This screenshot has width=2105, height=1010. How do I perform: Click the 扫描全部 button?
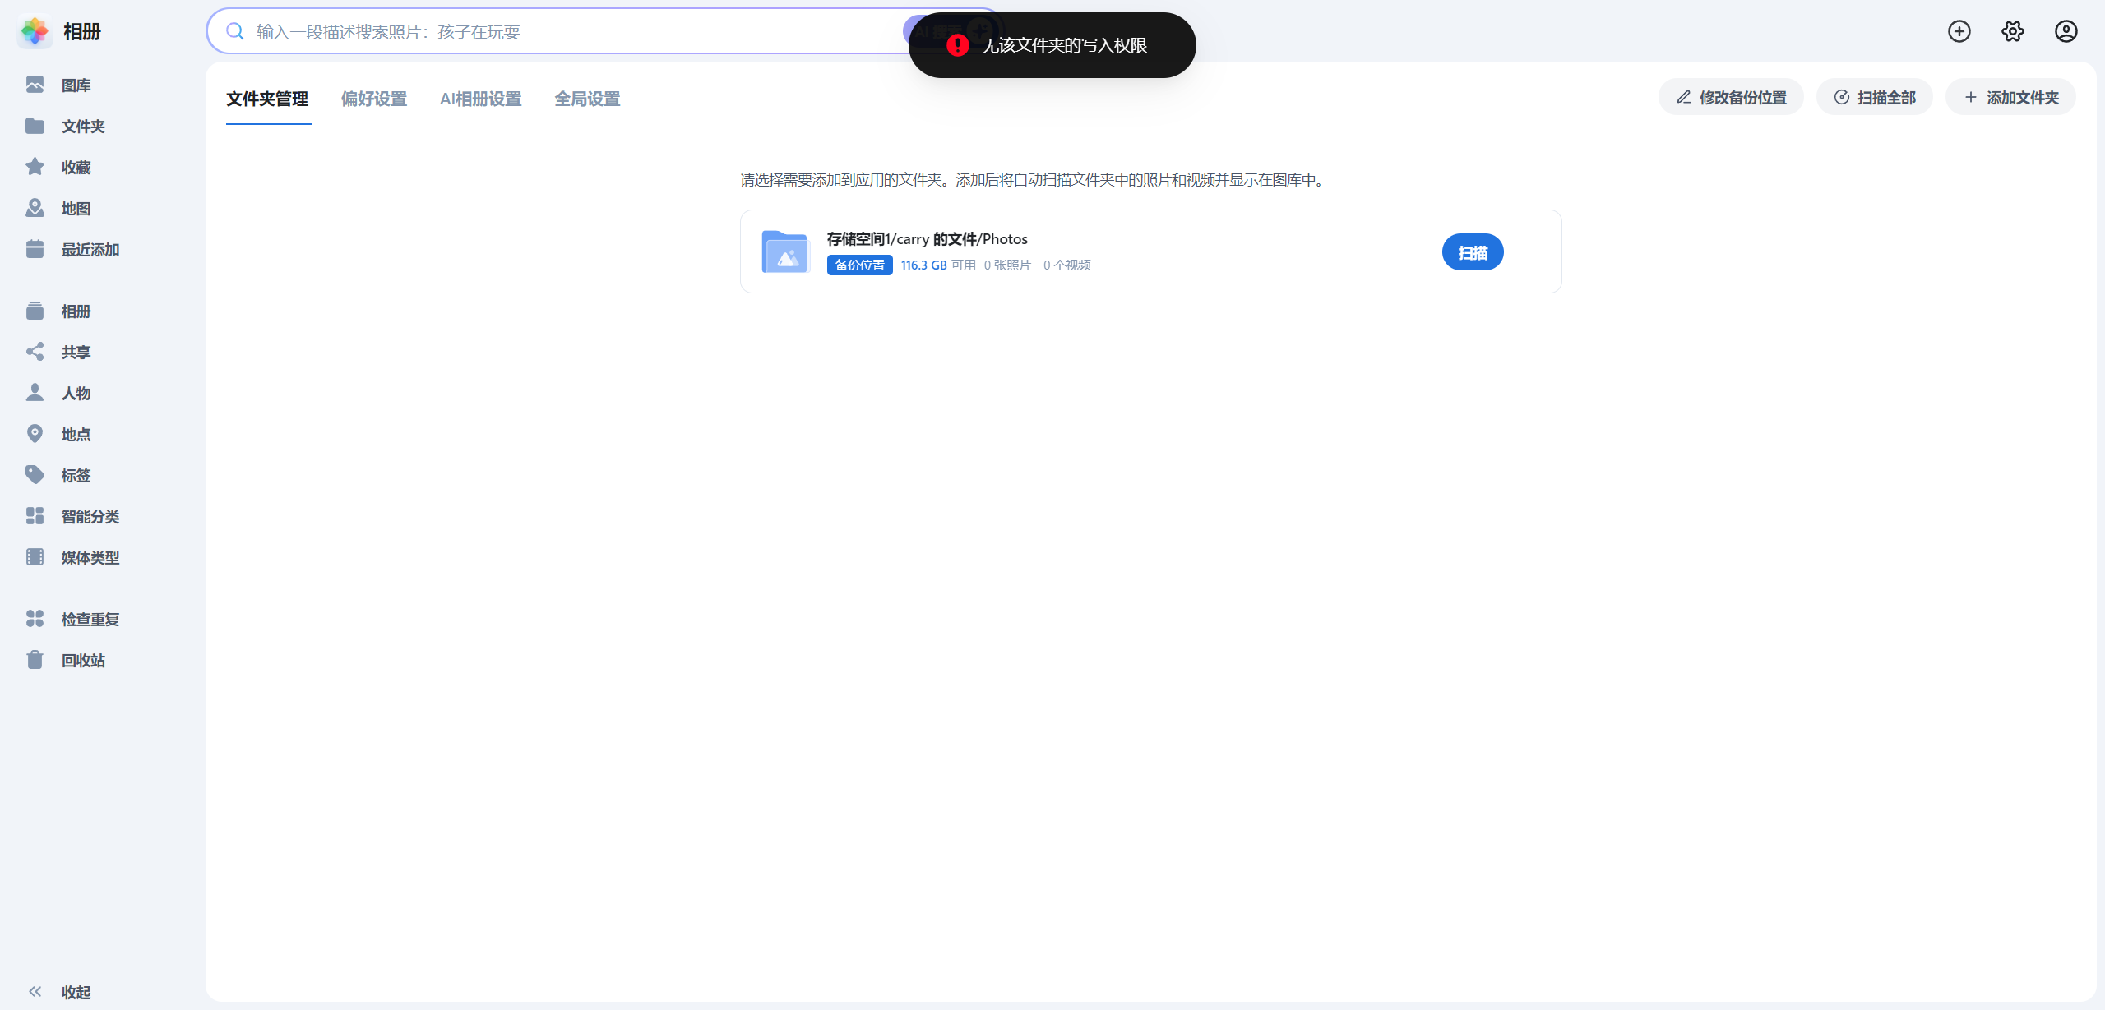coord(1875,97)
